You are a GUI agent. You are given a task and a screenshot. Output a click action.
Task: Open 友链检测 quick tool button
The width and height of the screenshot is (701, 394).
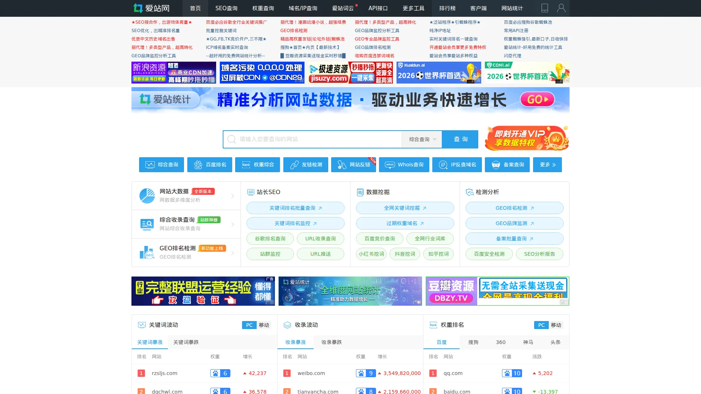[x=306, y=165]
